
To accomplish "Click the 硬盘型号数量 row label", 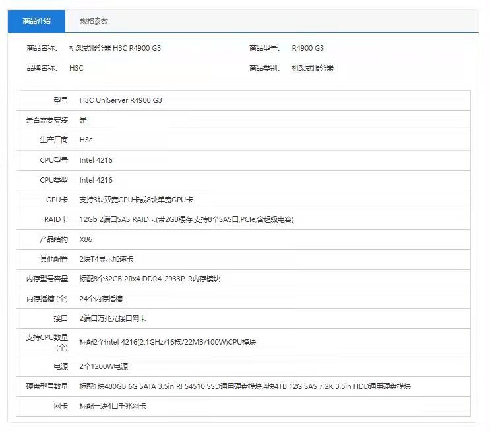I will pos(47,386).
